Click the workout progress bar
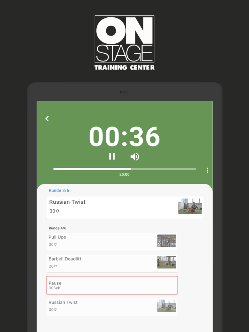The height and width of the screenshot is (332, 249). pyautogui.click(x=124, y=169)
